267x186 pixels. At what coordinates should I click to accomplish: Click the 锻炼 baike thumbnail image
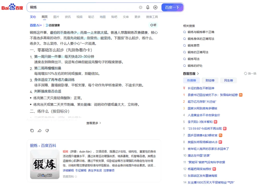pyautogui.click(x=45, y=164)
